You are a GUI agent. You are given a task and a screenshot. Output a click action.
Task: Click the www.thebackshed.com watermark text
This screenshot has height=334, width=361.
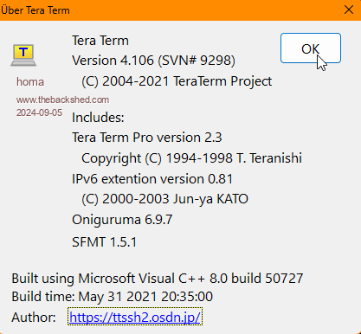click(62, 100)
